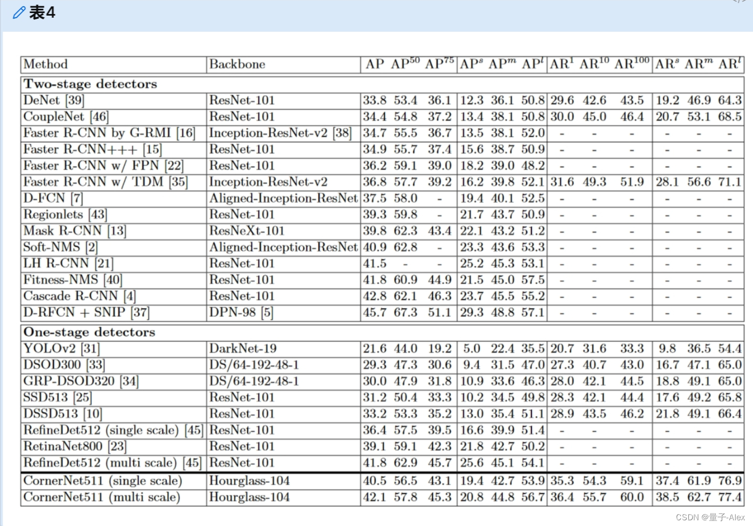This screenshot has height=526, width=753.
Task: Click the Inception-ResNet-v2 [38] backbone cell
Action: [x=280, y=133]
